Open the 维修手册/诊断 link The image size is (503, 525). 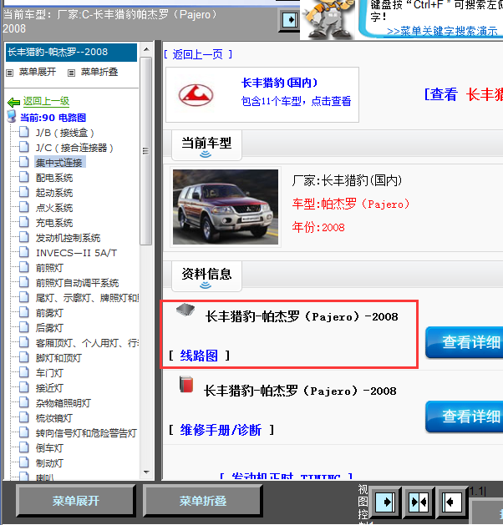(221, 430)
